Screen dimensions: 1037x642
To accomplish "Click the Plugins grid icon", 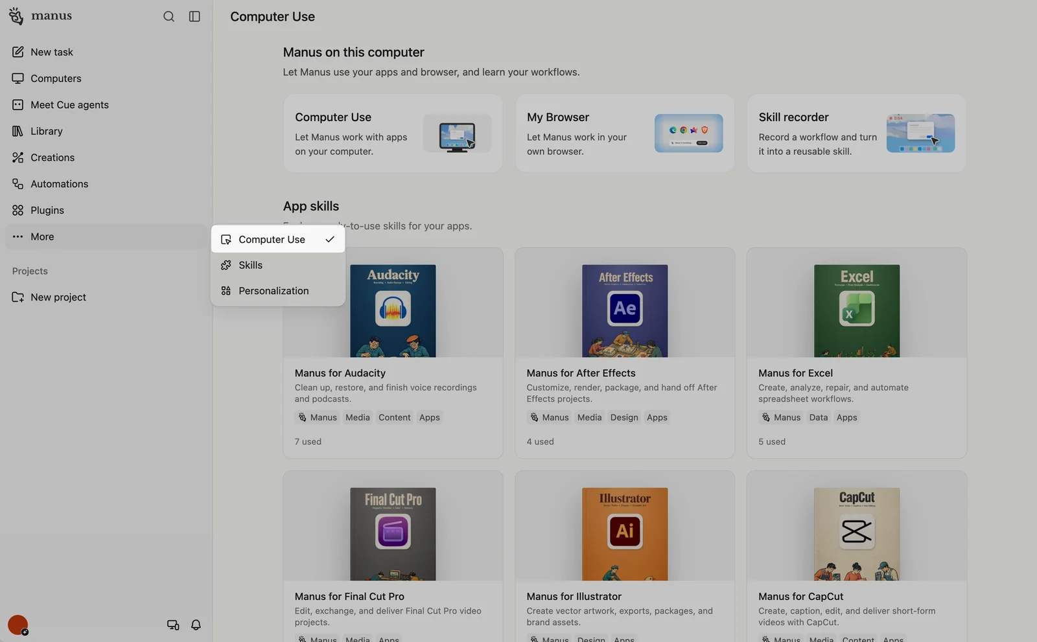I will click(17, 211).
